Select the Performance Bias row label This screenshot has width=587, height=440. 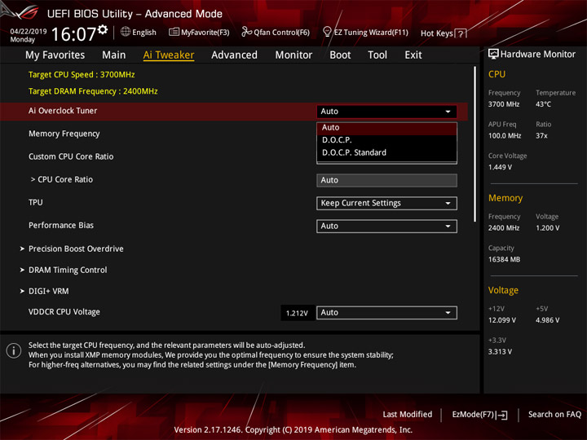click(61, 226)
